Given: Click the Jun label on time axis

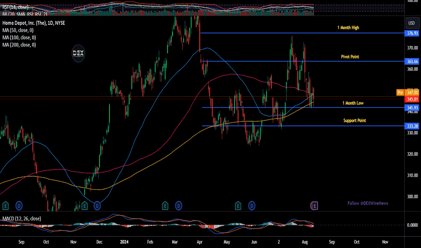Looking at the screenshot, I should (x=254, y=242).
